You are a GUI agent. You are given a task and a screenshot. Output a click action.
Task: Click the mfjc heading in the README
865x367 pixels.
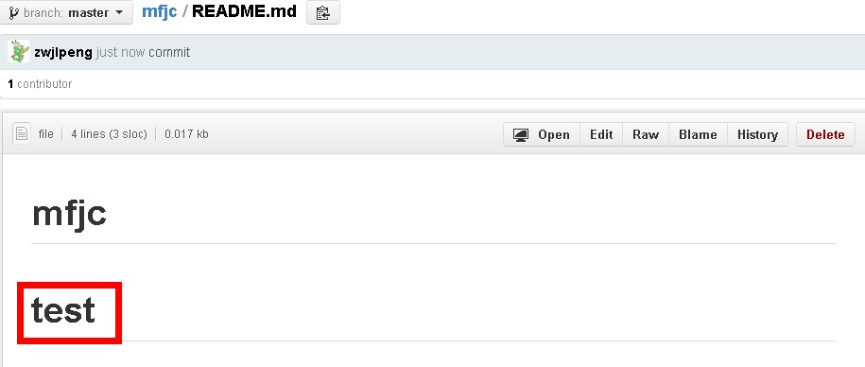pos(70,214)
